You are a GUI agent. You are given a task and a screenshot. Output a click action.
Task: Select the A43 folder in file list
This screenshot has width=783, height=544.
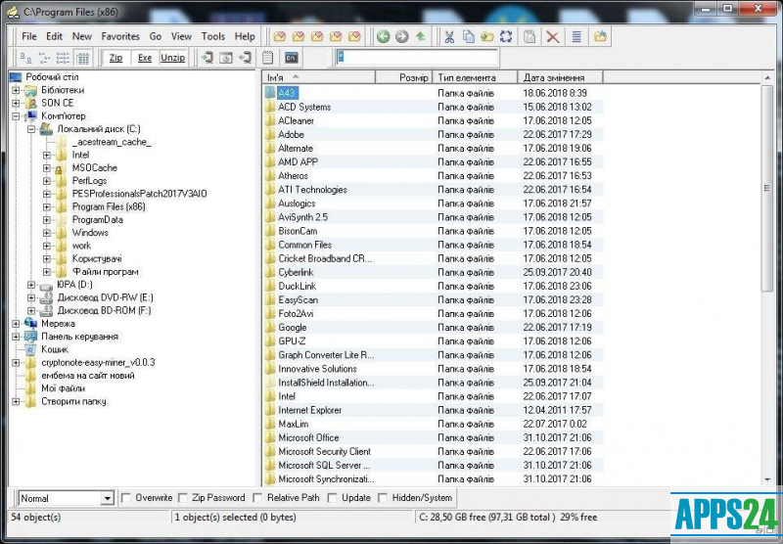pyautogui.click(x=287, y=93)
